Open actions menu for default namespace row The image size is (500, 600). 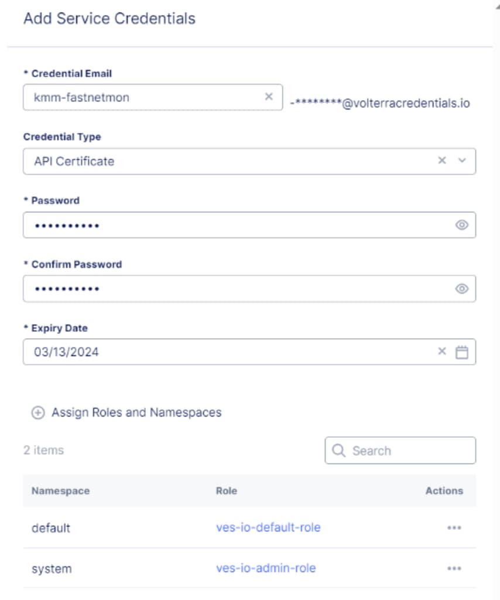454,528
